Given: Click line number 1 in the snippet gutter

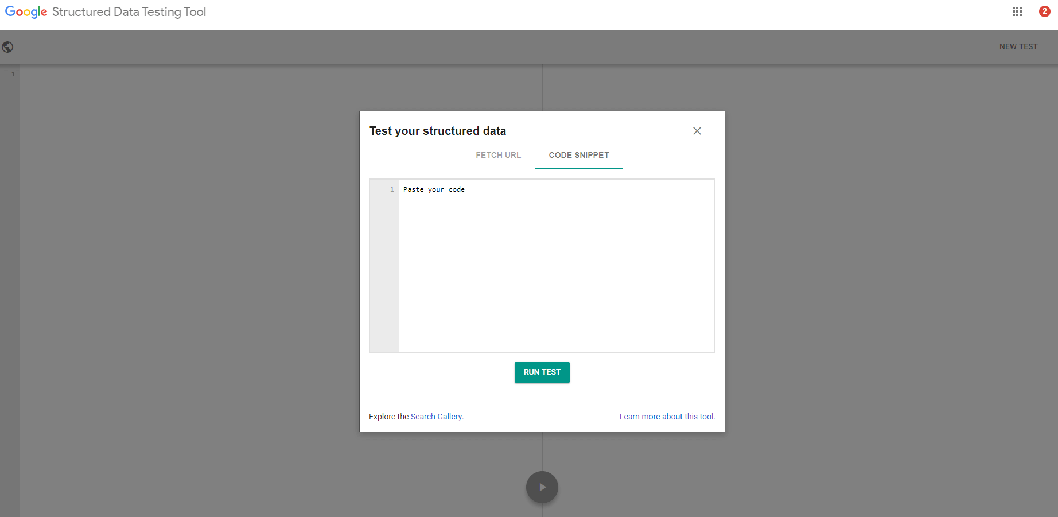Looking at the screenshot, I should 392,189.
